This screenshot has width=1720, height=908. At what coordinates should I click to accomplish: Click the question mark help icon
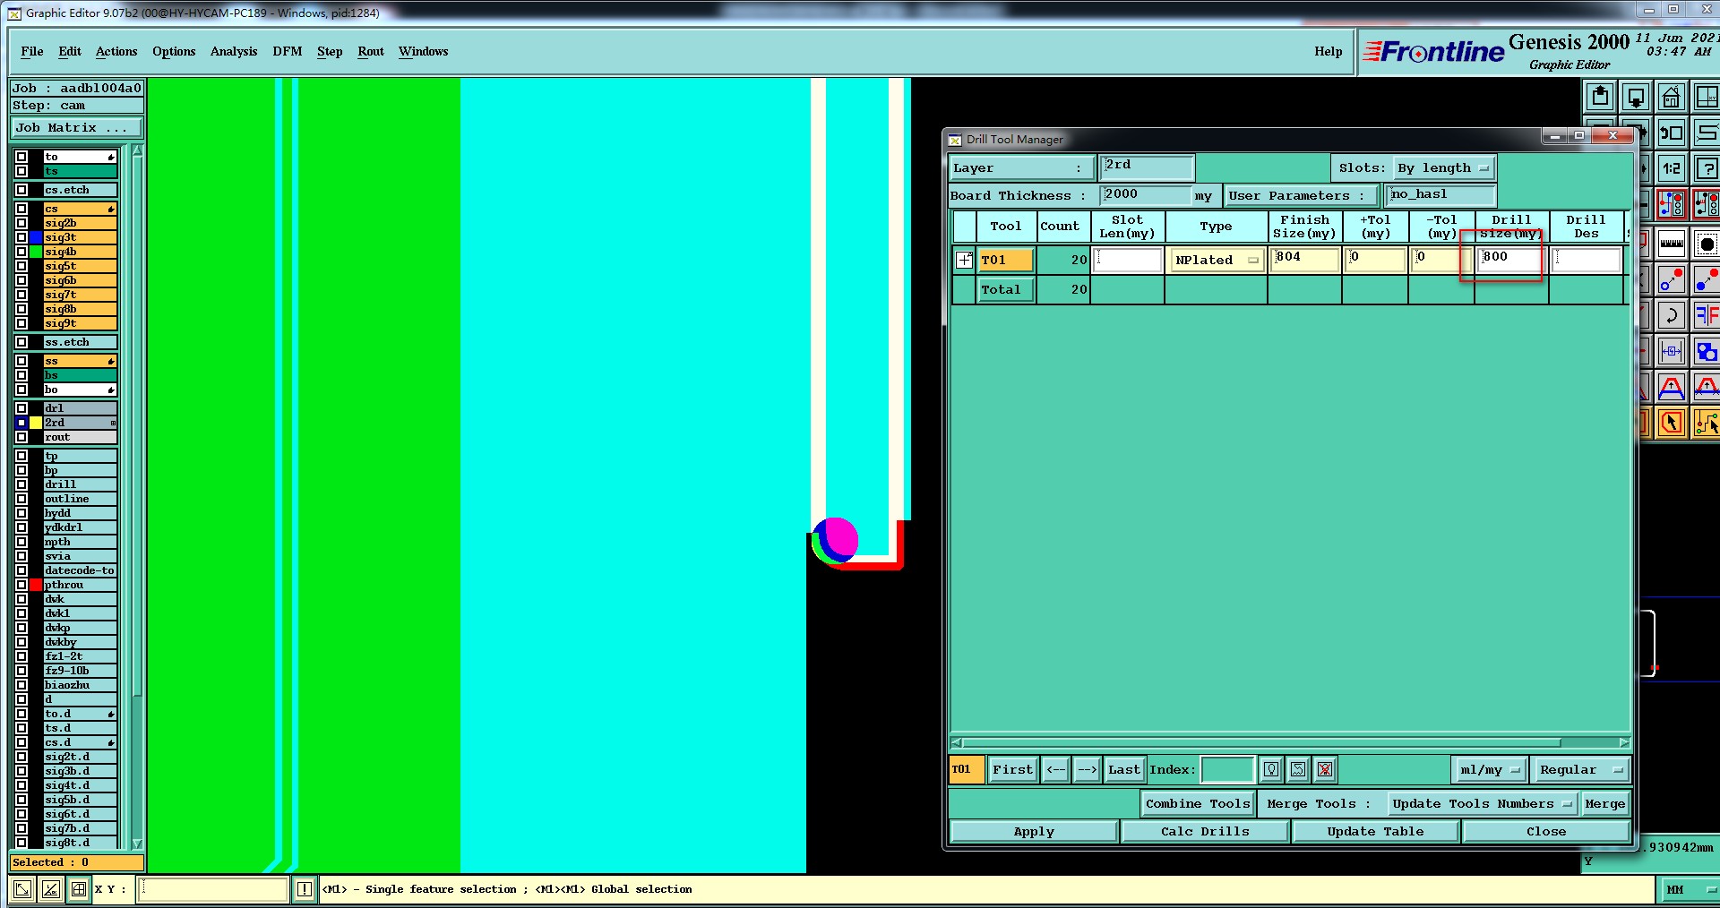click(x=1707, y=168)
